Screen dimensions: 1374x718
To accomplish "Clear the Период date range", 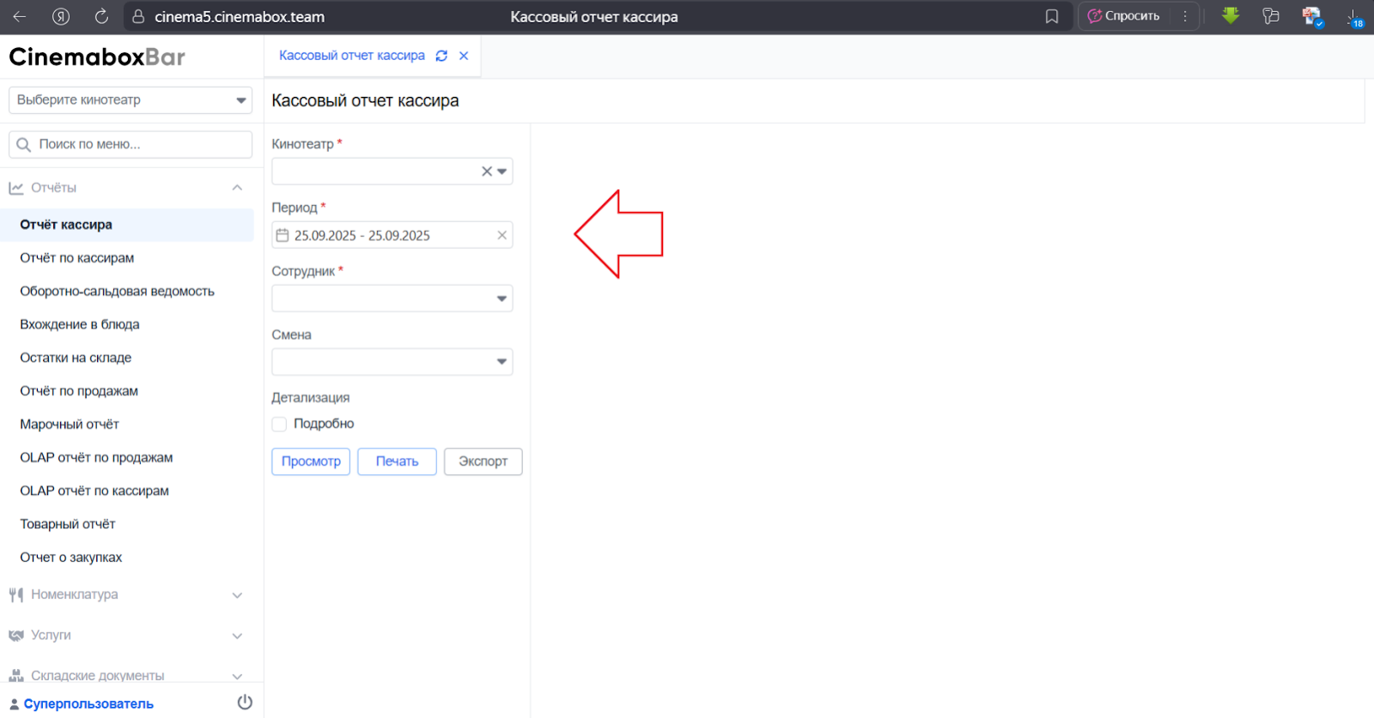I will (x=502, y=235).
